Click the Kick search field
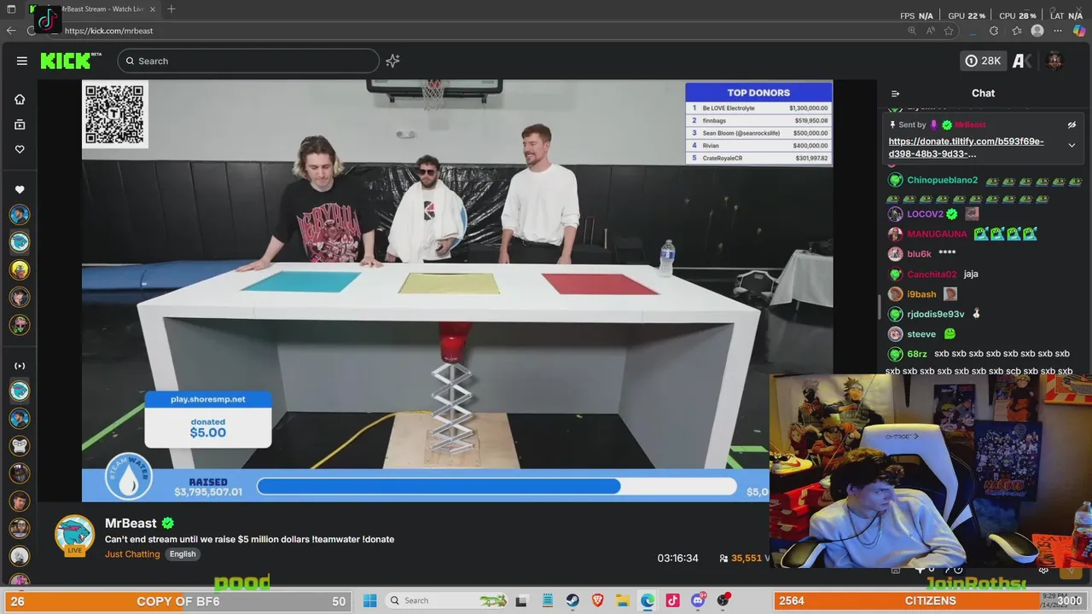Screen dimensions: 1092x614 click(248, 61)
